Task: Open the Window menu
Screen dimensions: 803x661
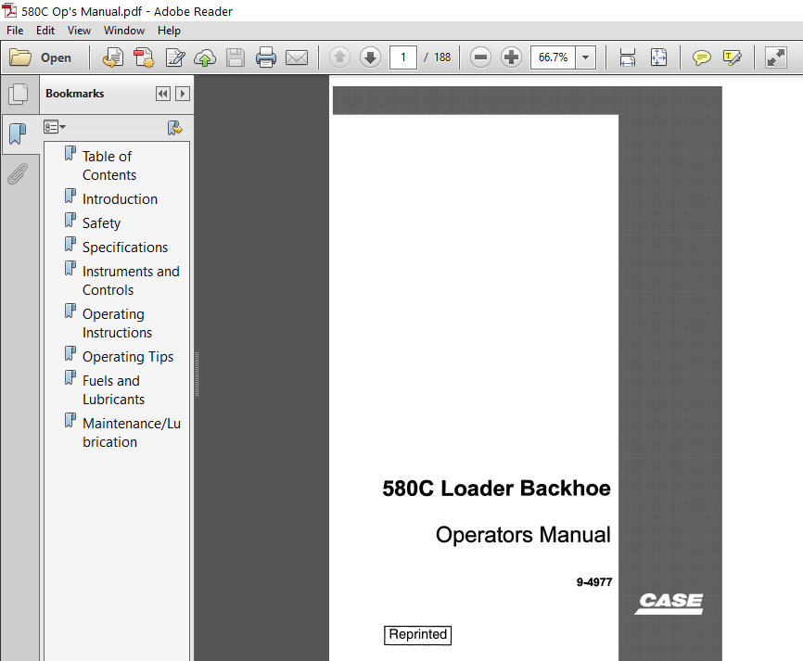Action: tap(124, 31)
